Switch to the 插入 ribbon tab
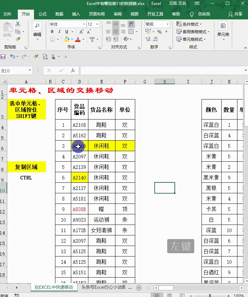Viewport: 248px width, 297px height. coord(76,14)
